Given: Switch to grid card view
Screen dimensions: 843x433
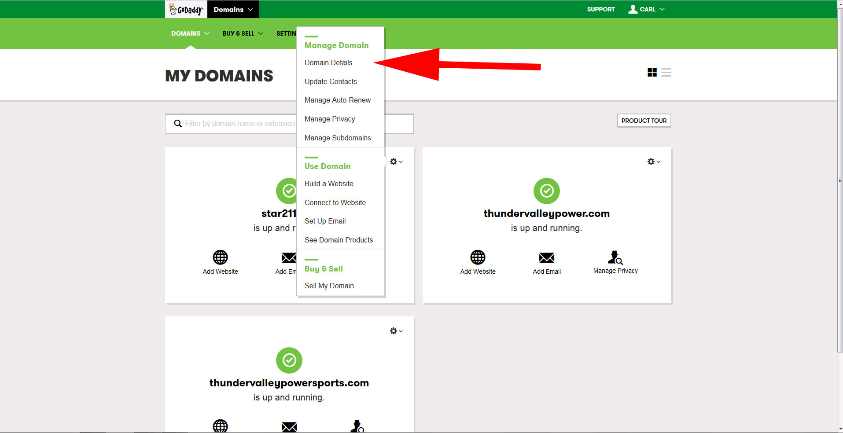Looking at the screenshot, I should point(652,72).
